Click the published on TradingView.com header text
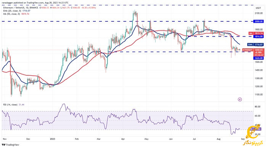The image size is (267, 148). coord(35,3)
